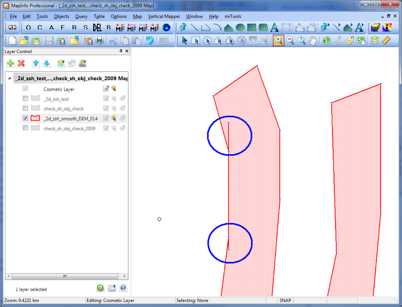Enable visibility of _2d_zsh_test layer

[x=25, y=99]
